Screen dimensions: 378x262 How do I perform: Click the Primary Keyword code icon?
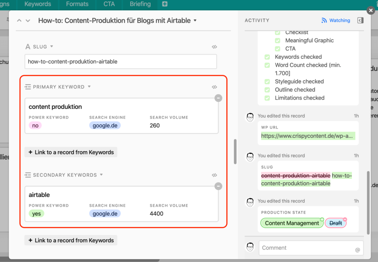[x=214, y=87]
